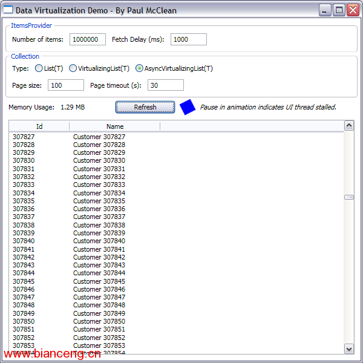Focus the Number of items input field

pyautogui.click(x=88, y=39)
